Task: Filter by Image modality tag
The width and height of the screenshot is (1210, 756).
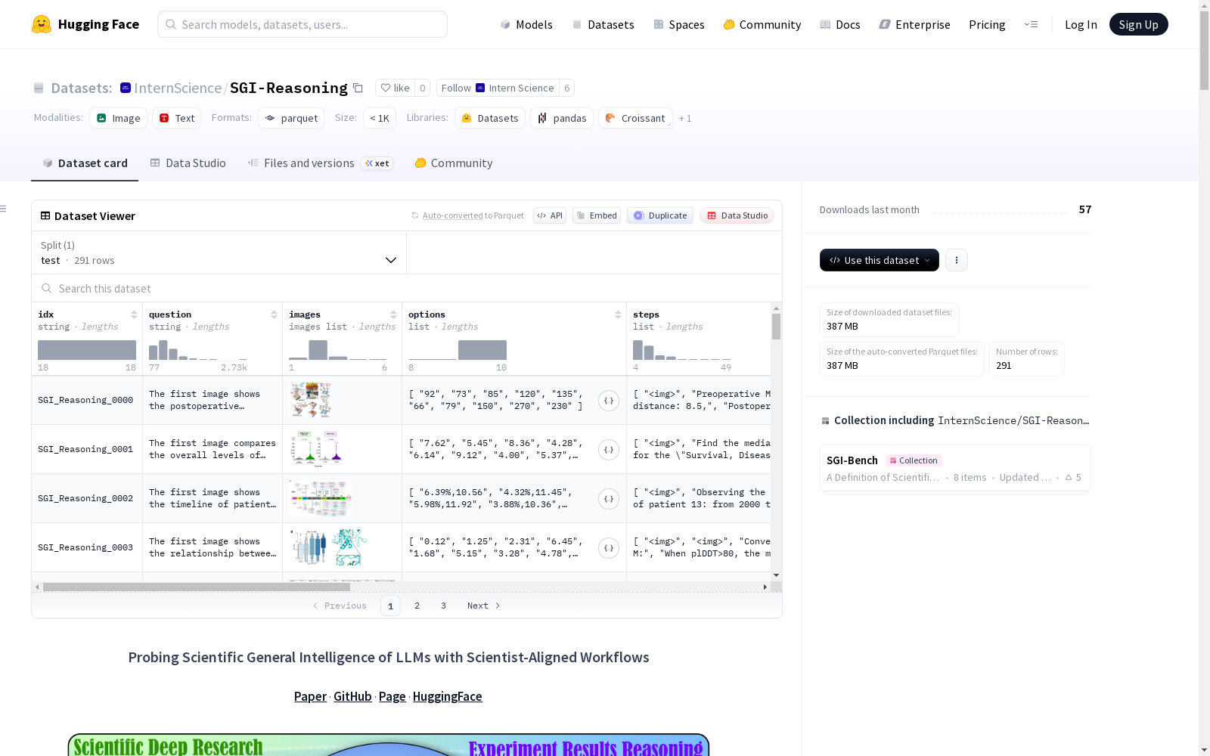Action: 119,118
